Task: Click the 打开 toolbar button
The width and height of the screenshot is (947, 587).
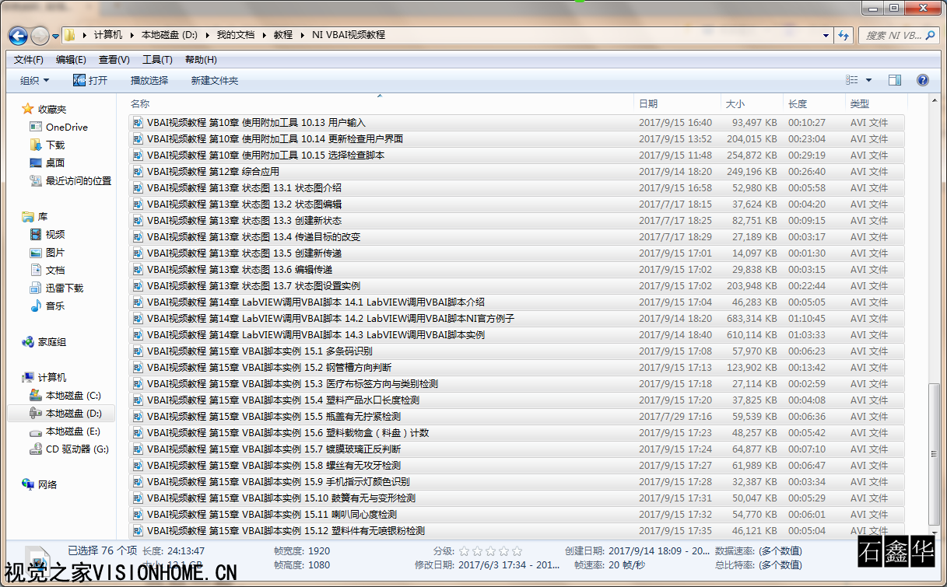Action: [90, 80]
